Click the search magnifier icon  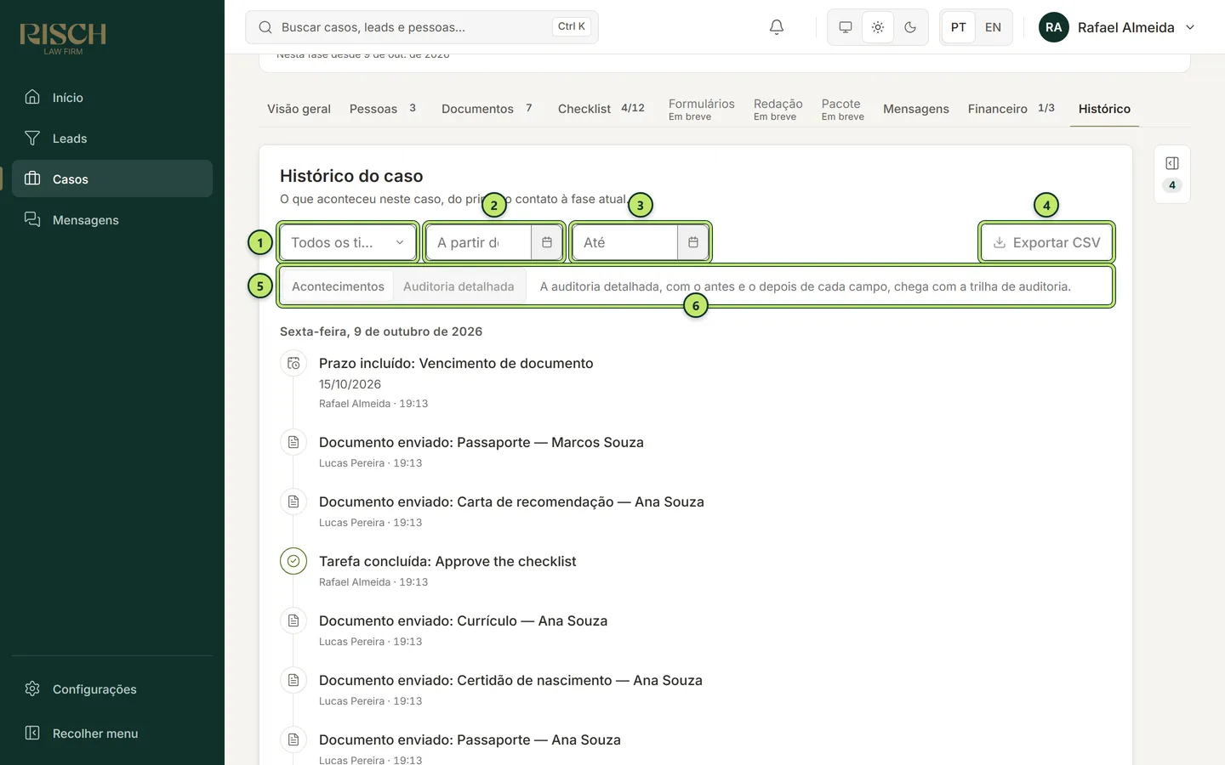click(x=265, y=27)
